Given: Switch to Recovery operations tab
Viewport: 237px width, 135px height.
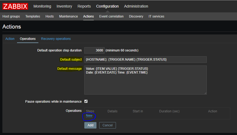Looking at the screenshot, I should pyautogui.click(x=56, y=39).
